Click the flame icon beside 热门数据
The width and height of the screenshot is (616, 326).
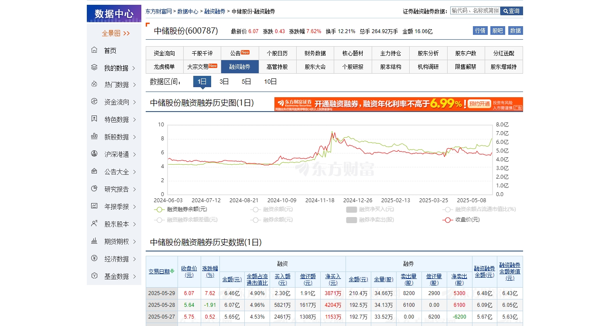click(x=94, y=84)
